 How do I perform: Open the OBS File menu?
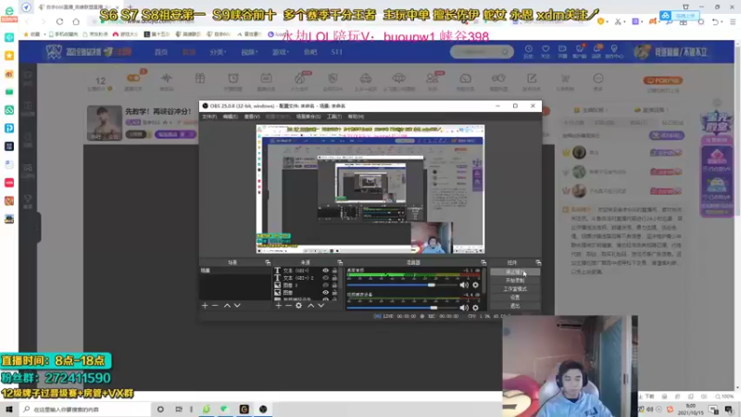click(209, 117)
